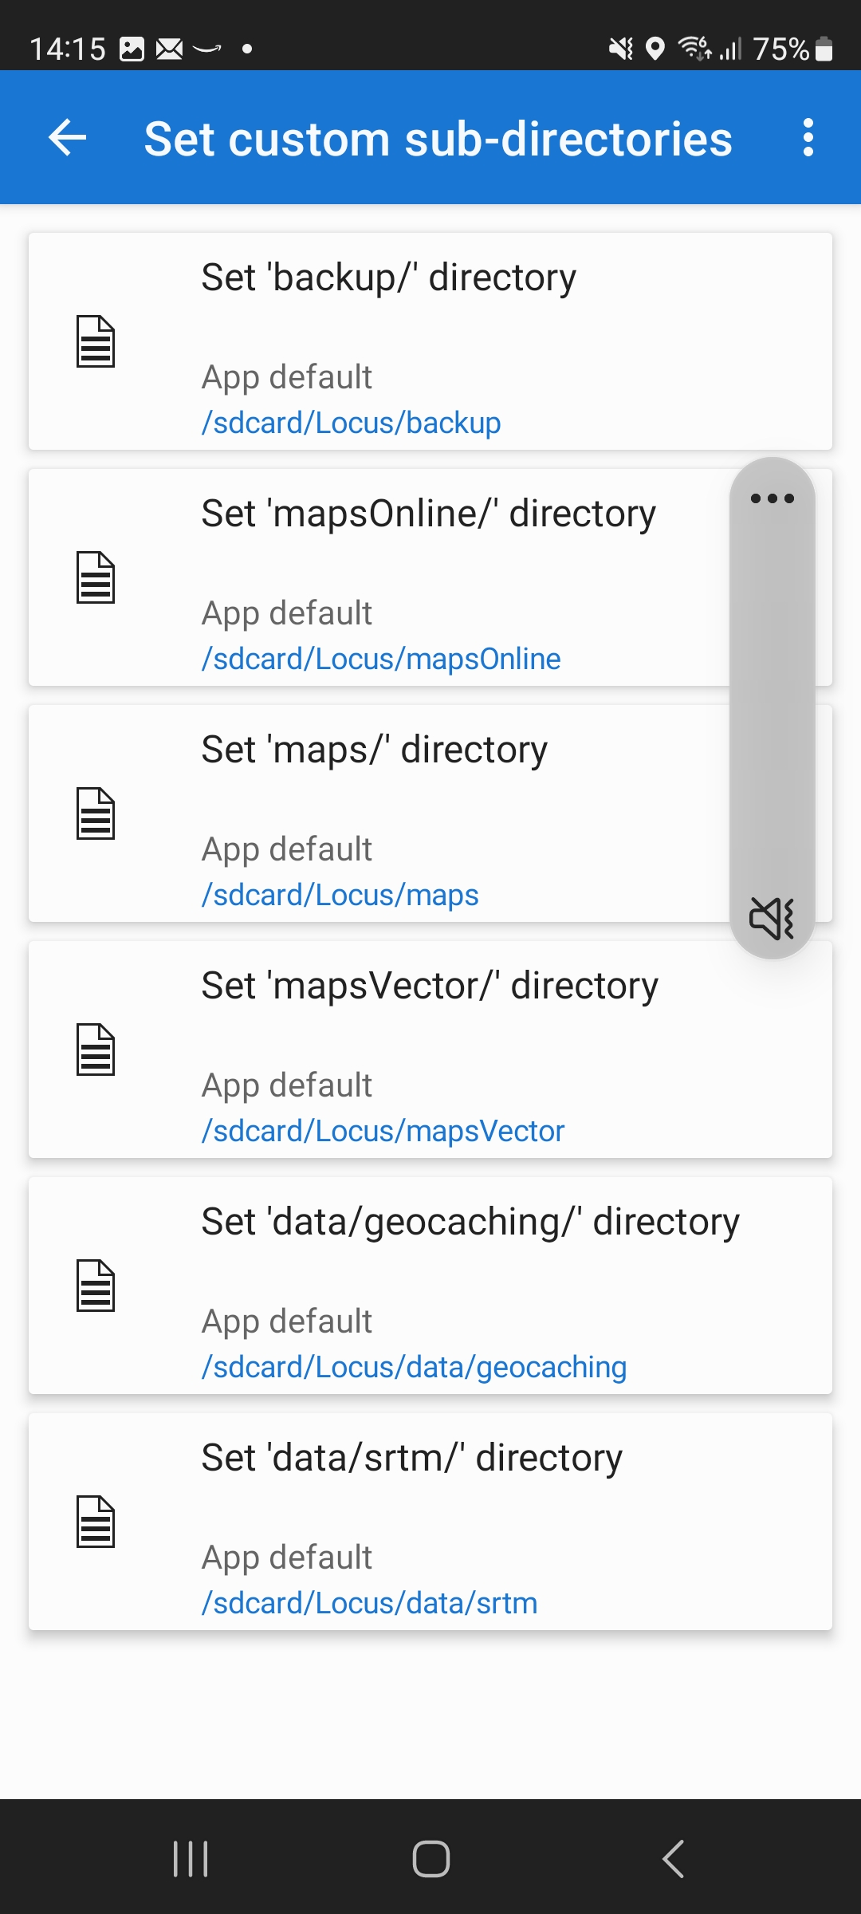Viewport: 861px width, 1914px height.
Task: Open the three-dot overflow menu
Action: 808,138
